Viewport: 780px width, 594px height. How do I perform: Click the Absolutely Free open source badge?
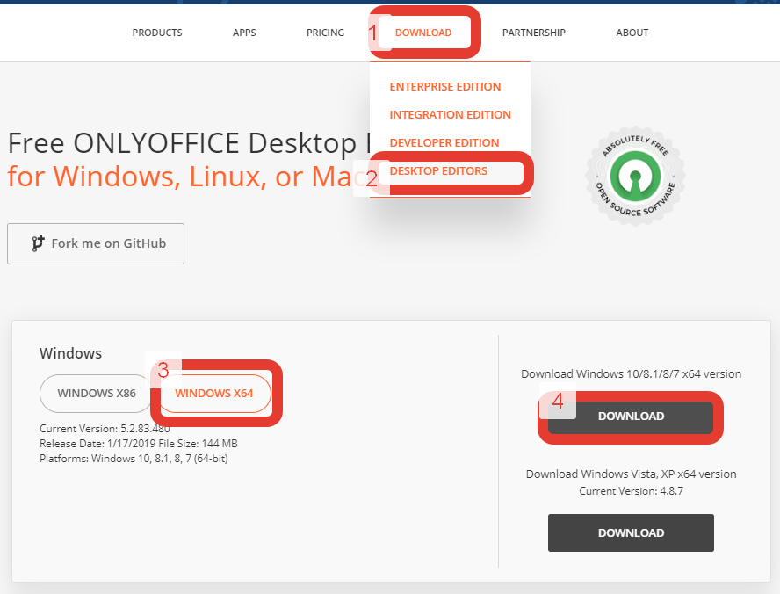[x=635, y=176]
